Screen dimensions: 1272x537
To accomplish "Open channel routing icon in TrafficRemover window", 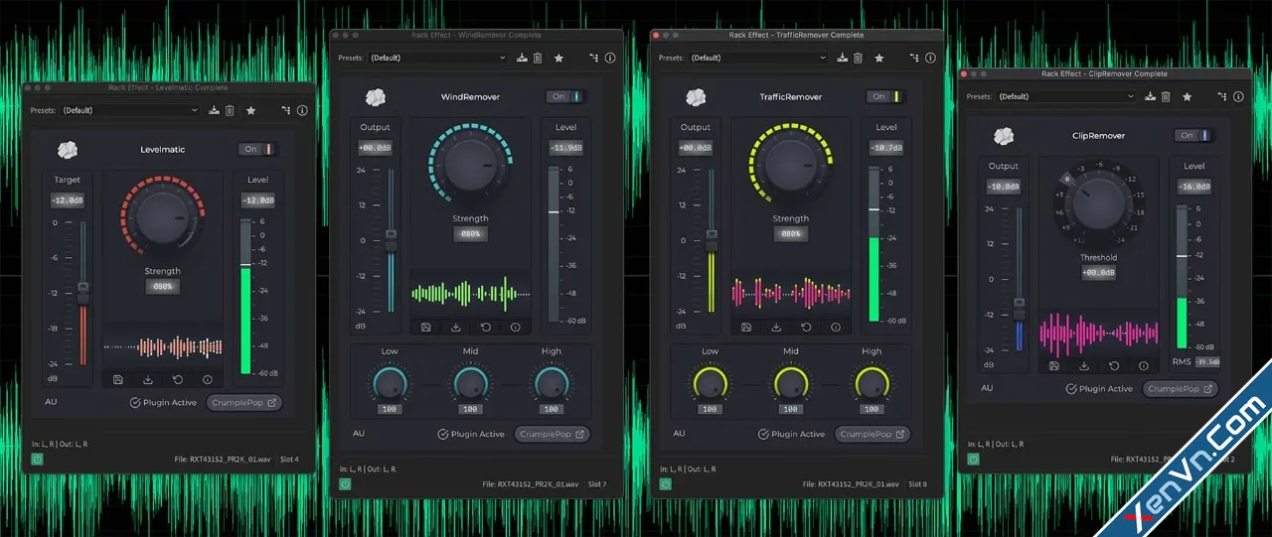I will 913,59.
